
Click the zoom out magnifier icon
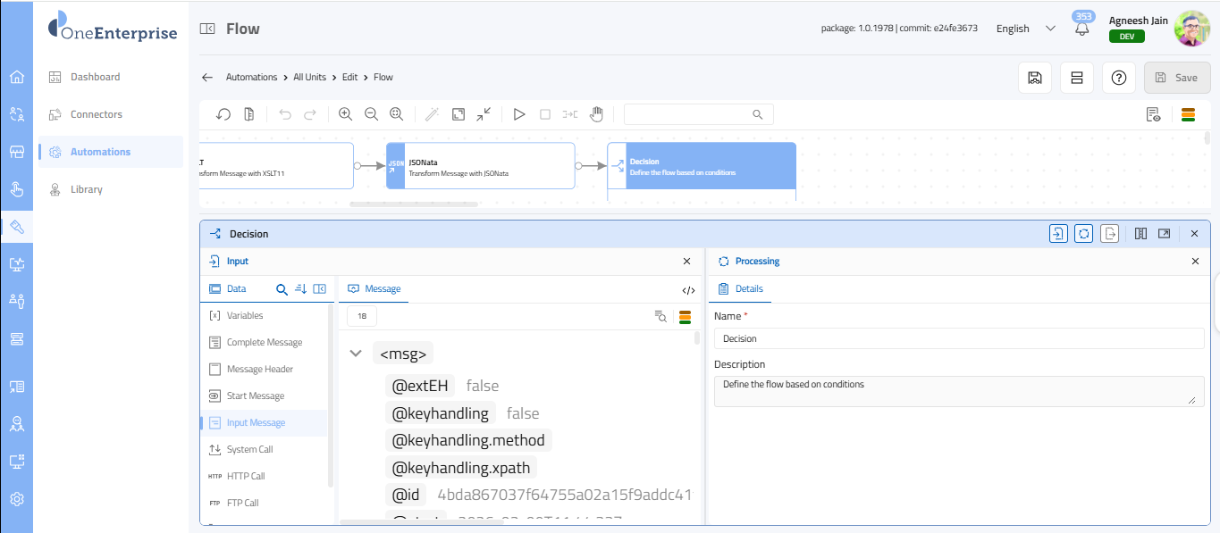coord(371,114)
